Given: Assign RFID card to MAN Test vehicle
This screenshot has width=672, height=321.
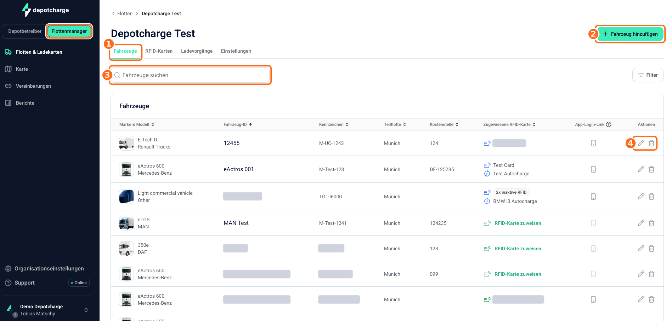Looking at the screenshot, I should tap(512, 223).
